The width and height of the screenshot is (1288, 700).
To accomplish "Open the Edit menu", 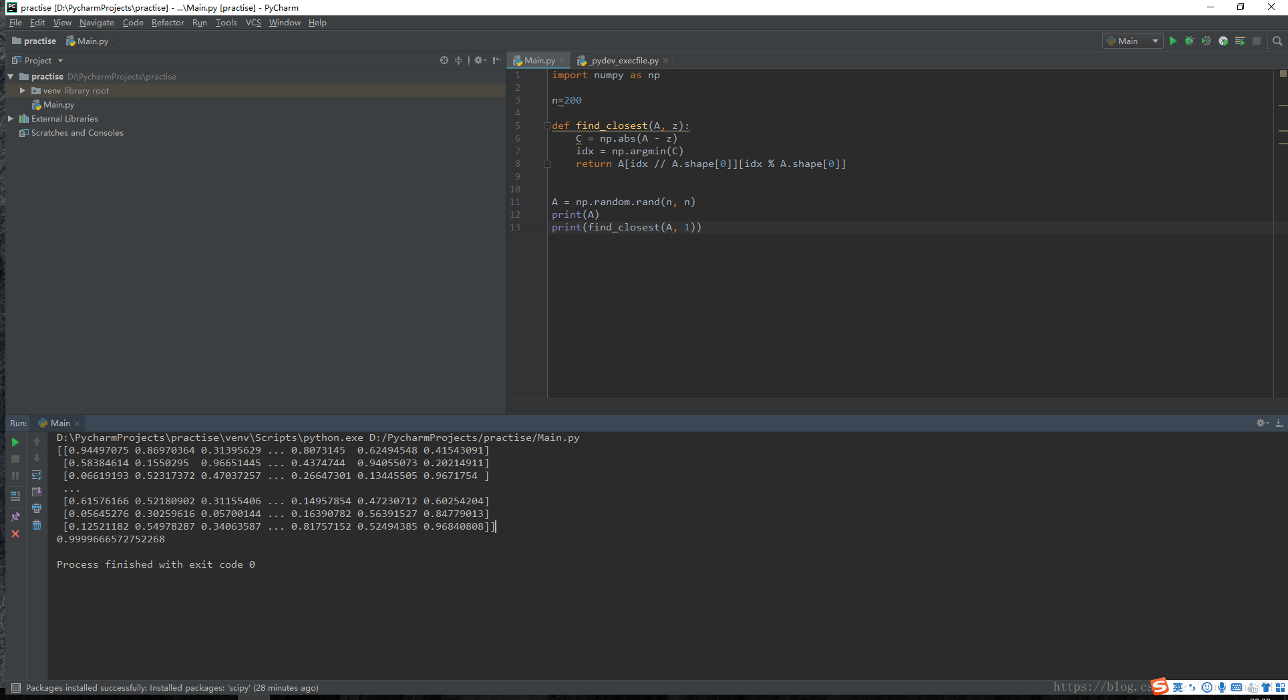I will 37,23.
